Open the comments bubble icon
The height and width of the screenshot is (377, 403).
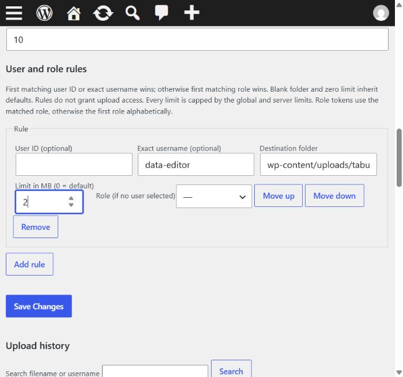[x=161, y=12]
